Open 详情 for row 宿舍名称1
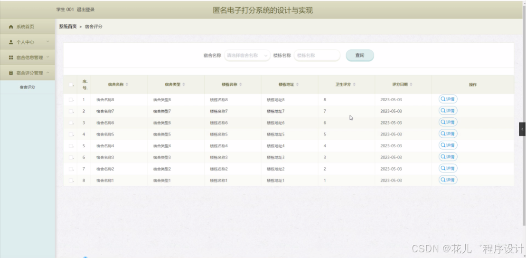Image resolution: width=526 pixels, height=258 pixels. (448, 180)
